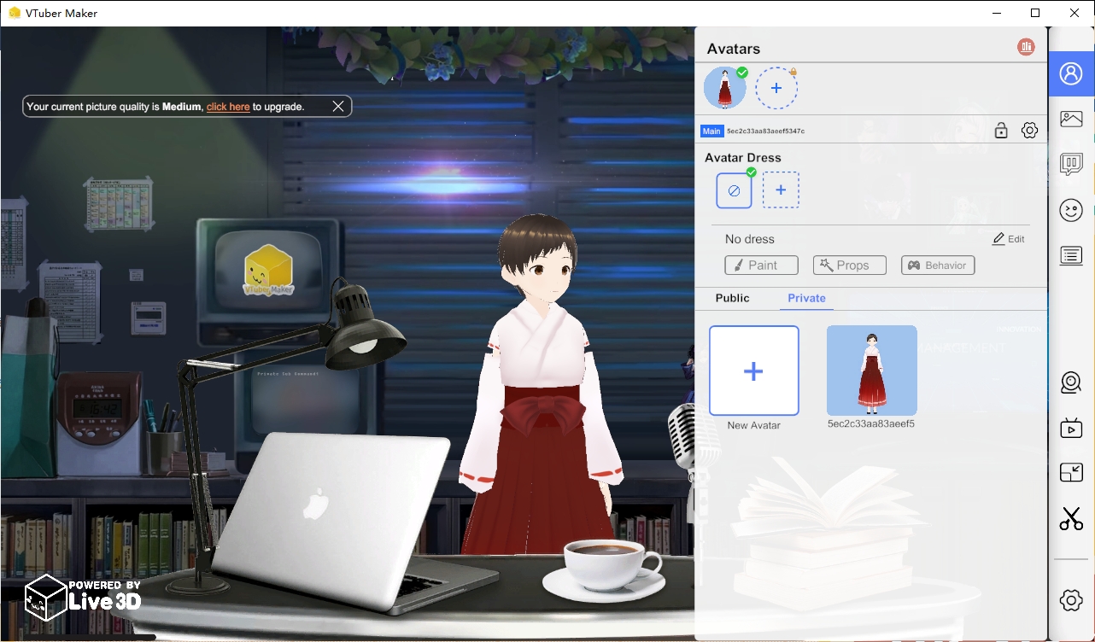The height and width of the screenshot is (642, 1095).
Task: Open avatar settings gear beside the lock
Action: click(x=1029, y=130)
